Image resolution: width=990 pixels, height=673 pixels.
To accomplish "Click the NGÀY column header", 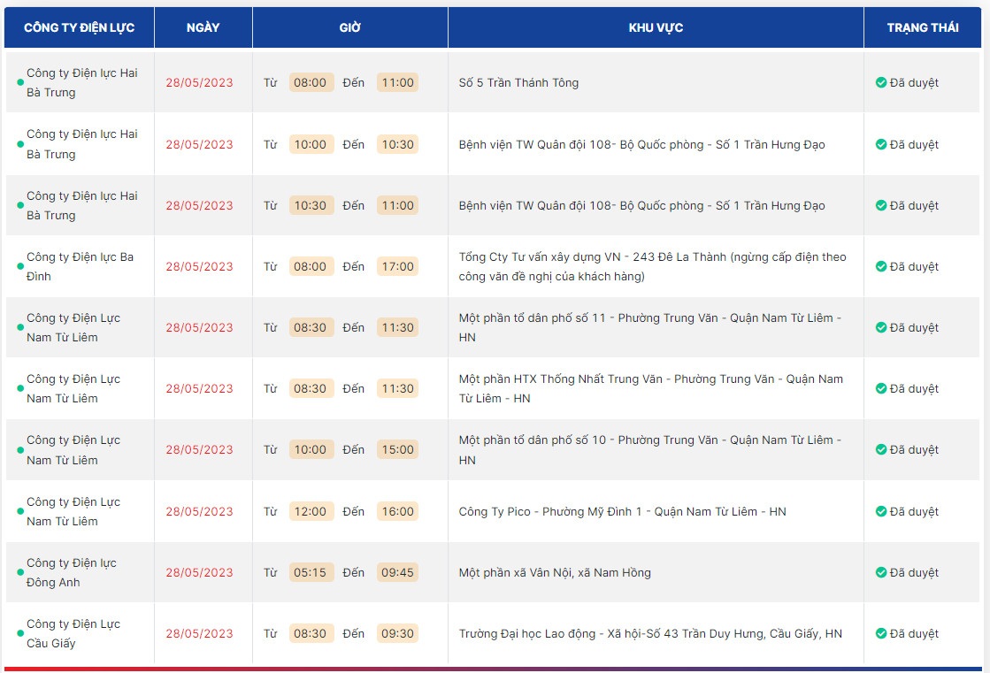I will (x=203, y=27).
